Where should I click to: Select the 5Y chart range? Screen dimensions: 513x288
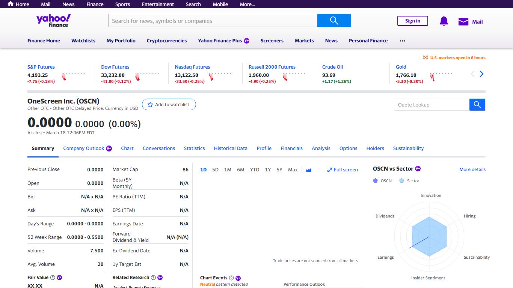tap(279, 169)
